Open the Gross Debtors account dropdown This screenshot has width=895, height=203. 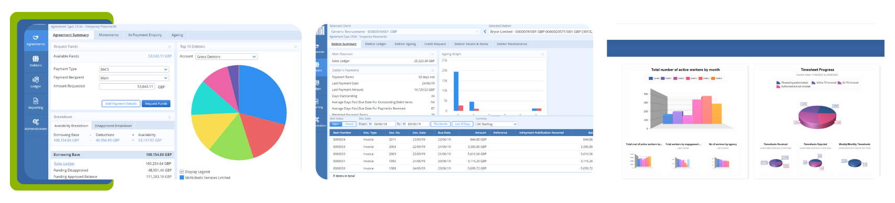click(x=226, y=57)
